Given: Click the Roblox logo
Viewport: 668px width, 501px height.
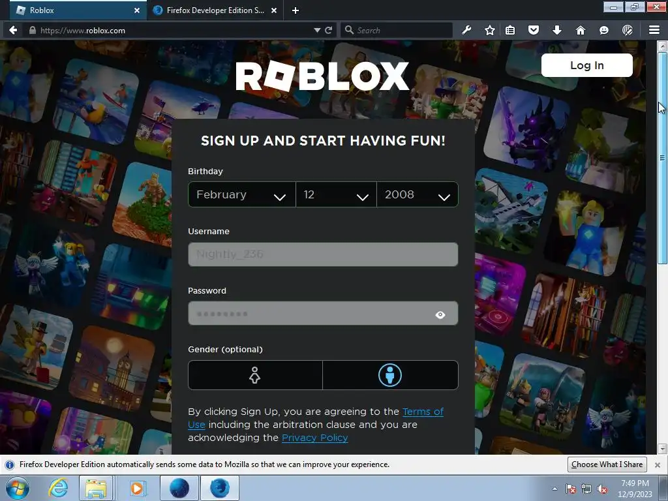Looking at the screenshot, I should pyautogui.click(x=322, y=76).
